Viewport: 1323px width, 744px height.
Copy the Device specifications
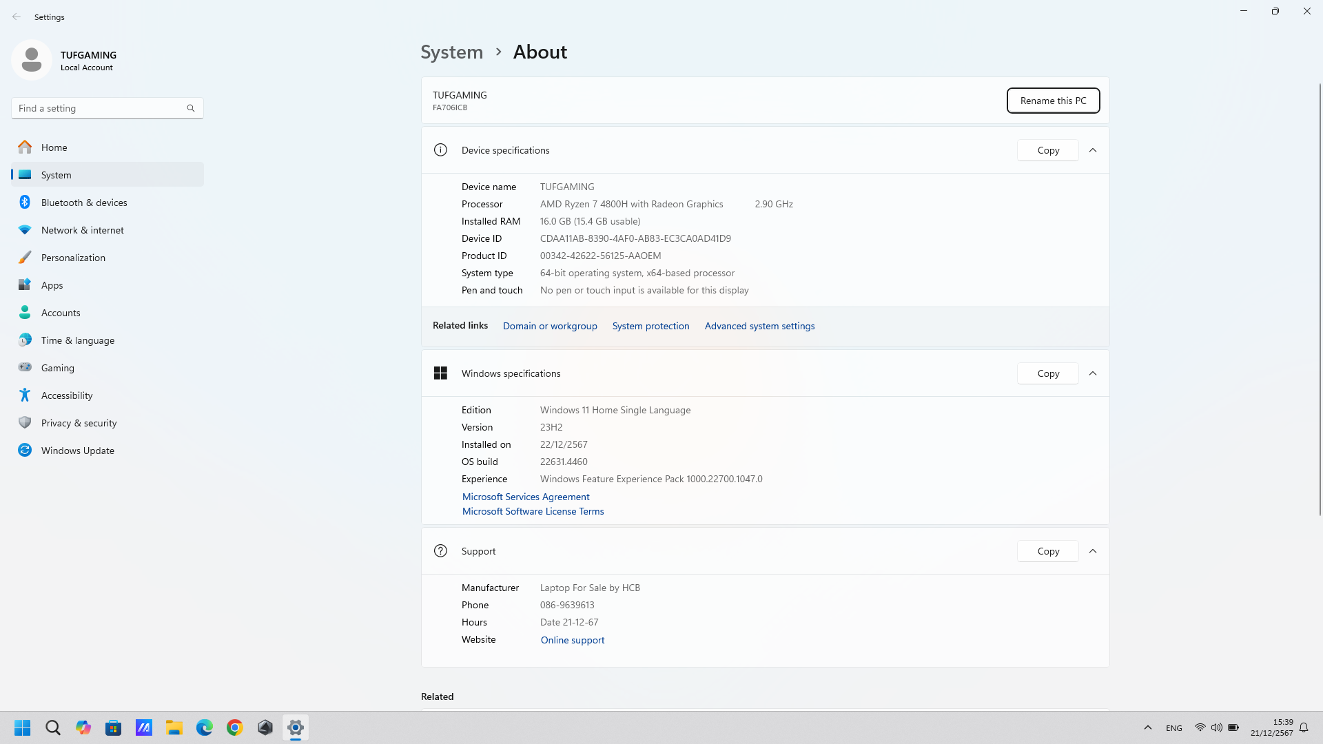(1048, 150)
